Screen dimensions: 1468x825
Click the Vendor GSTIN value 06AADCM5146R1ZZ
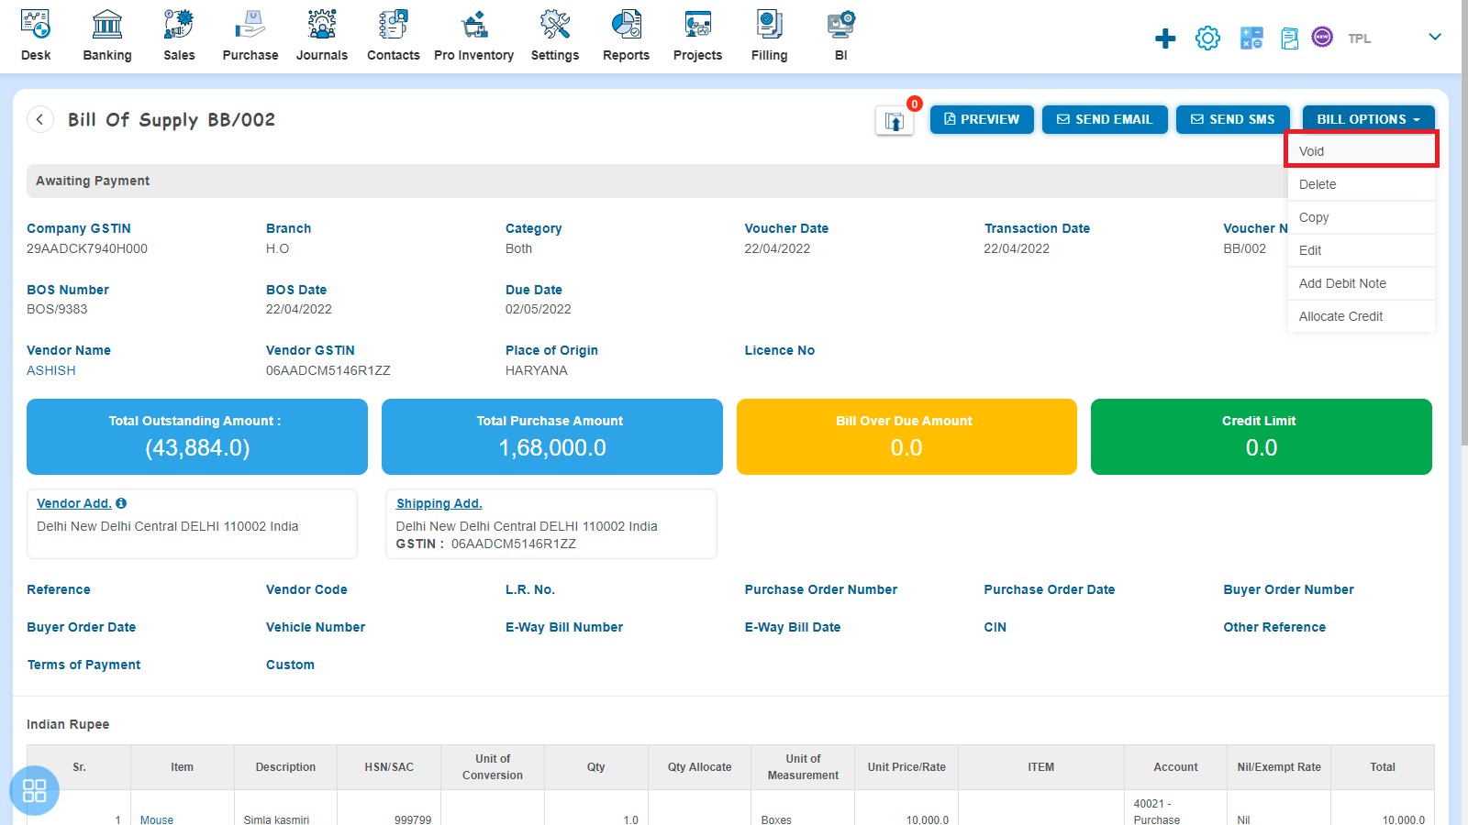pos(328,370)
